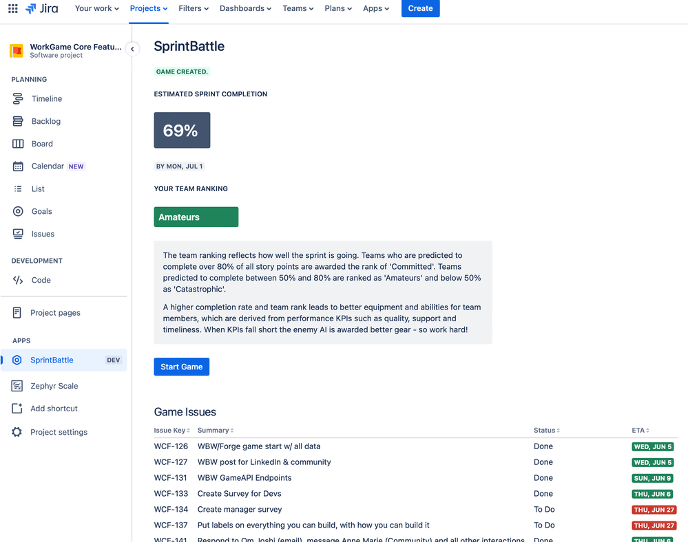Viewport: 688px width, 542px height.
Task: Click the Zephyr Scale icon
Action: point(17,386)
